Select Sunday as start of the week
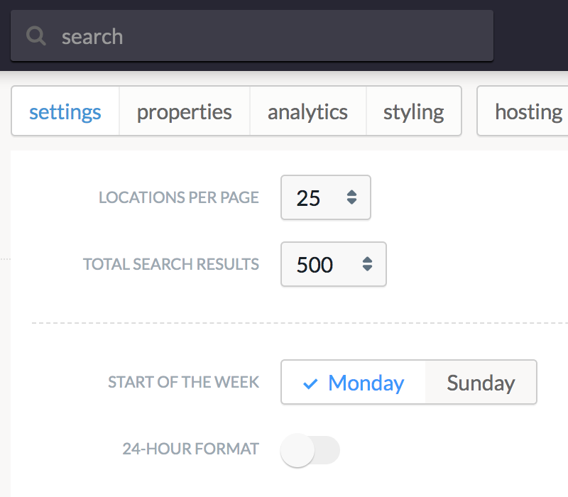The image size is (568, 497). [x=481, y=382]
